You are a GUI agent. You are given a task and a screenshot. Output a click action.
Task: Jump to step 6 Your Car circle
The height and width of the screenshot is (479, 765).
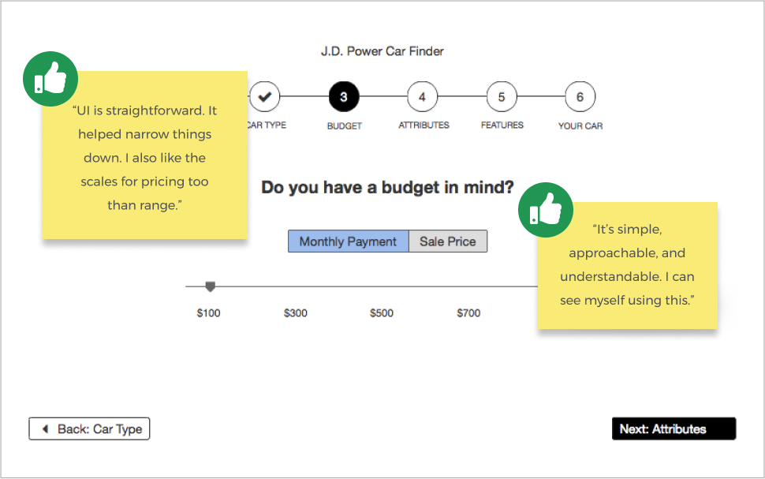[580, 97]
